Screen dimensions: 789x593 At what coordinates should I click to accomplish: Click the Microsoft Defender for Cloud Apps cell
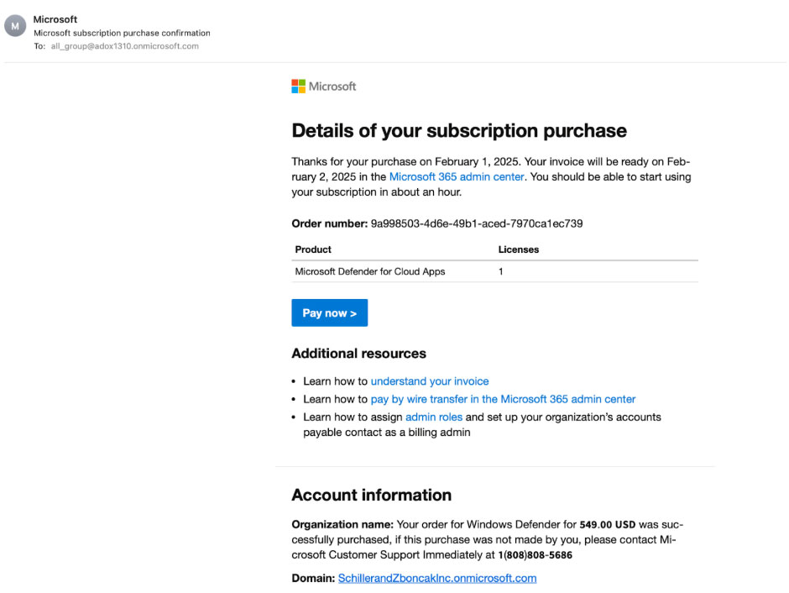pyautogui.click(x=370, y=271)
